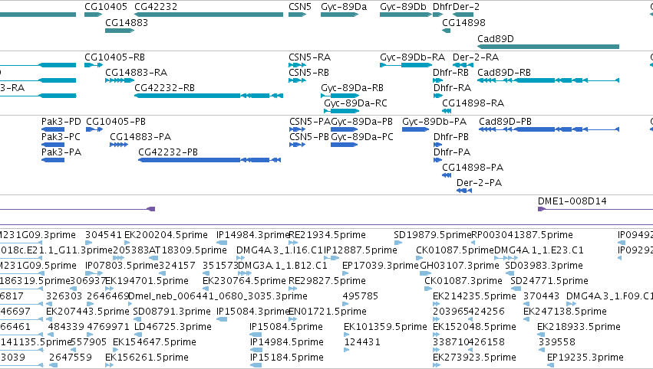Click the Pak3-PD protein label

point(61,122)
